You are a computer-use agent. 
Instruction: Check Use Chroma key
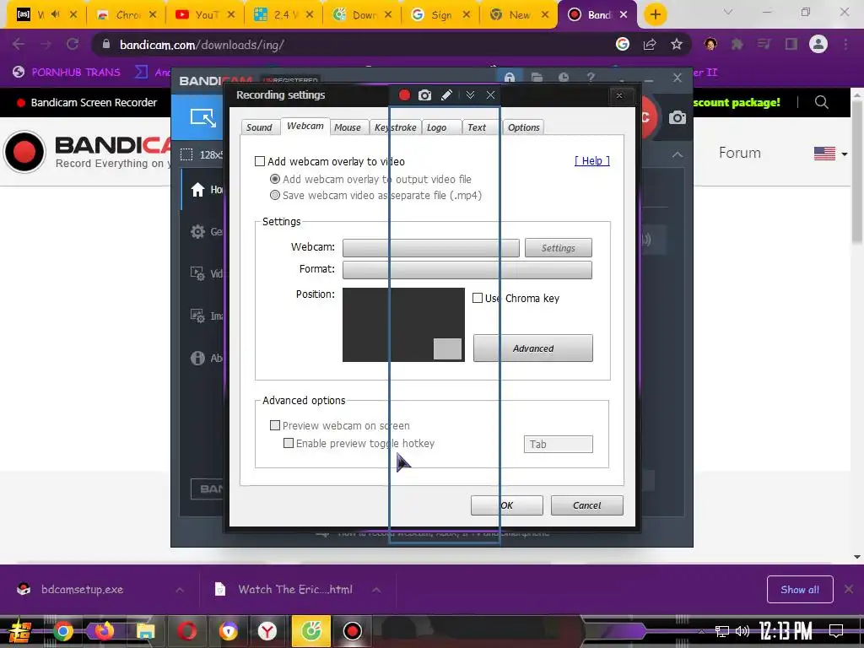478,298
